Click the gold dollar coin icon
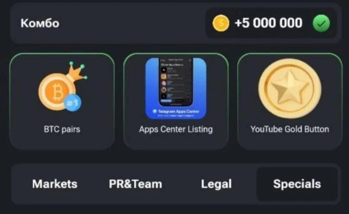Screen dimensions: 349x214 (x=221, y=23)
